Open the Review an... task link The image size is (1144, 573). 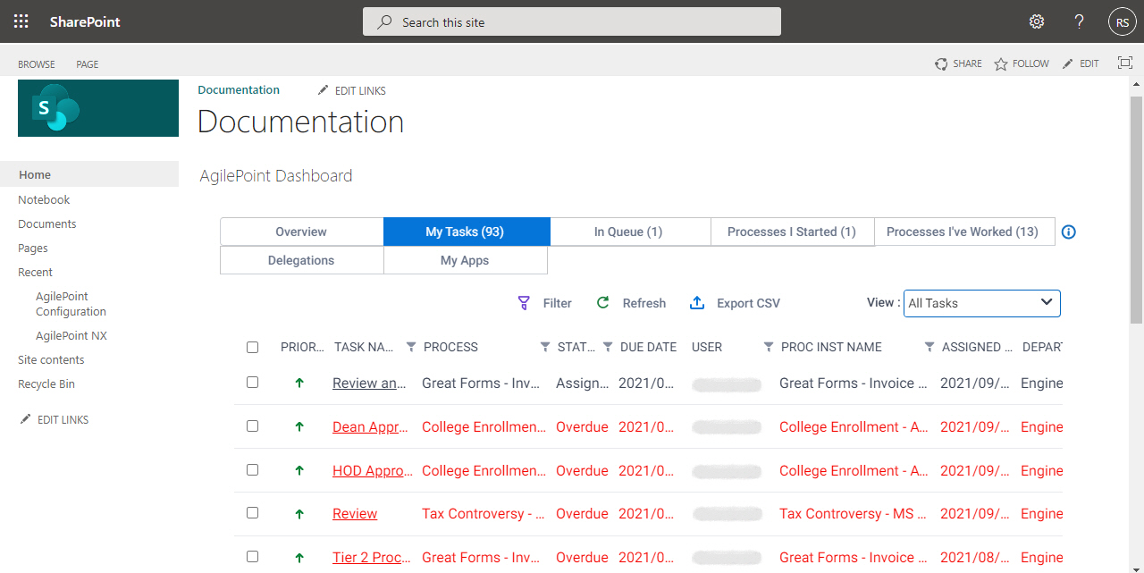(x=370, y=383)
